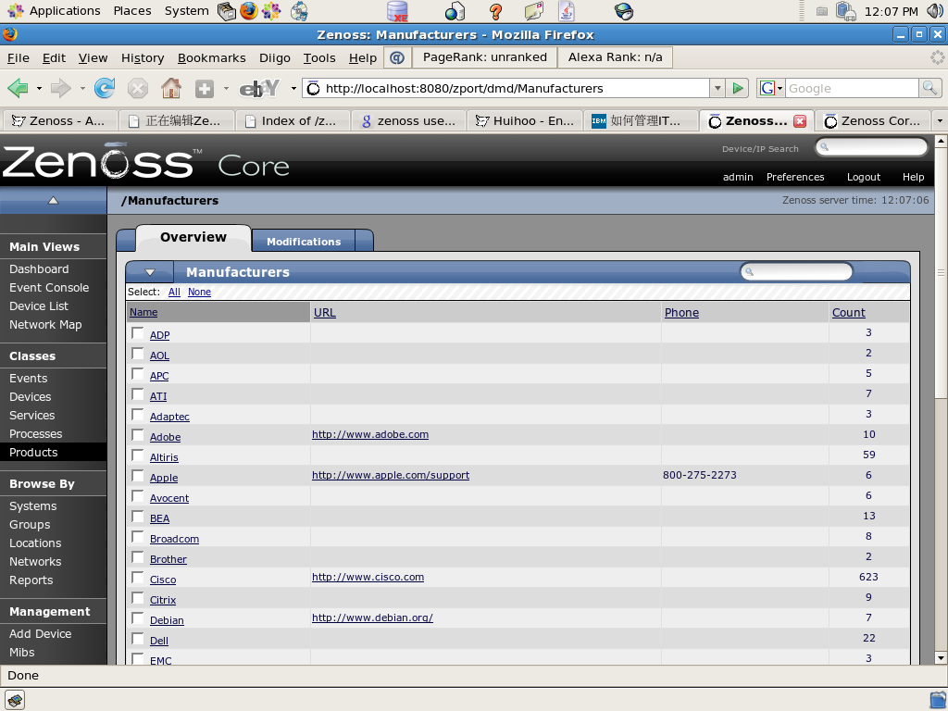
Task: Switch to the Modifications tab
Action: click(304, 242)
